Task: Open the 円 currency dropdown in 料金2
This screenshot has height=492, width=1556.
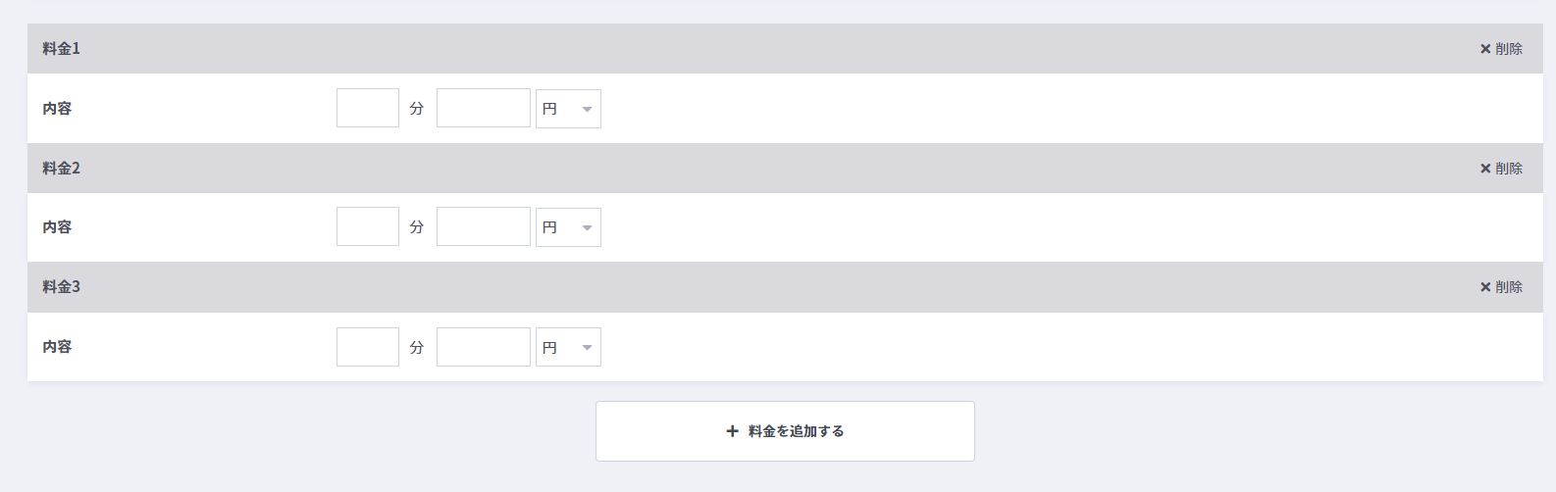Action: 568,227
